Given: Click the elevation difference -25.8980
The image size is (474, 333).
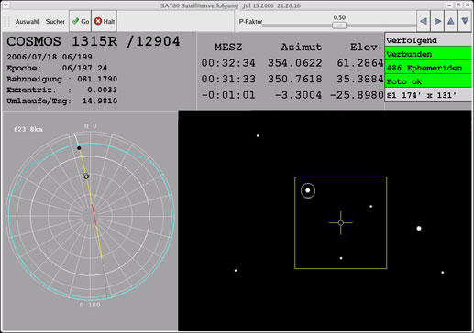Looking at the screenshot, I should click(x=357, y=95).
